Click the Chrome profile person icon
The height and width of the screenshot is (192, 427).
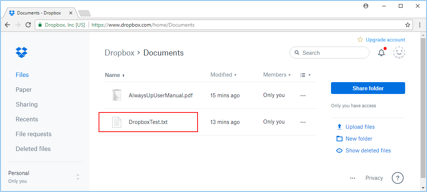(366, 6)
